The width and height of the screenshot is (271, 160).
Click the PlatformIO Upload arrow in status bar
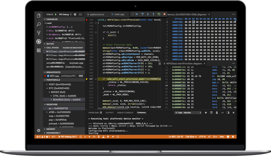tap(89, 137)
